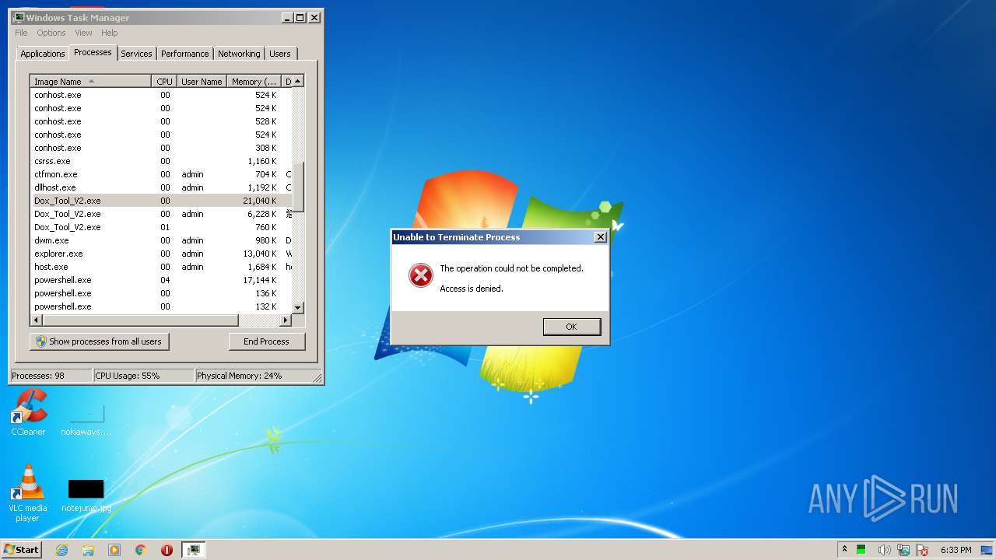Click process list scroll up arrow
Image resolution: width=996 pixels, height=560 pixels.
click(x=298, y=82)
